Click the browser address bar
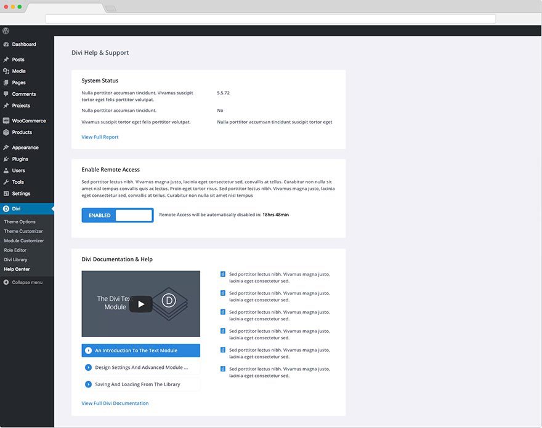The width and height of the screenshot is (542, 428). [270, 18]
